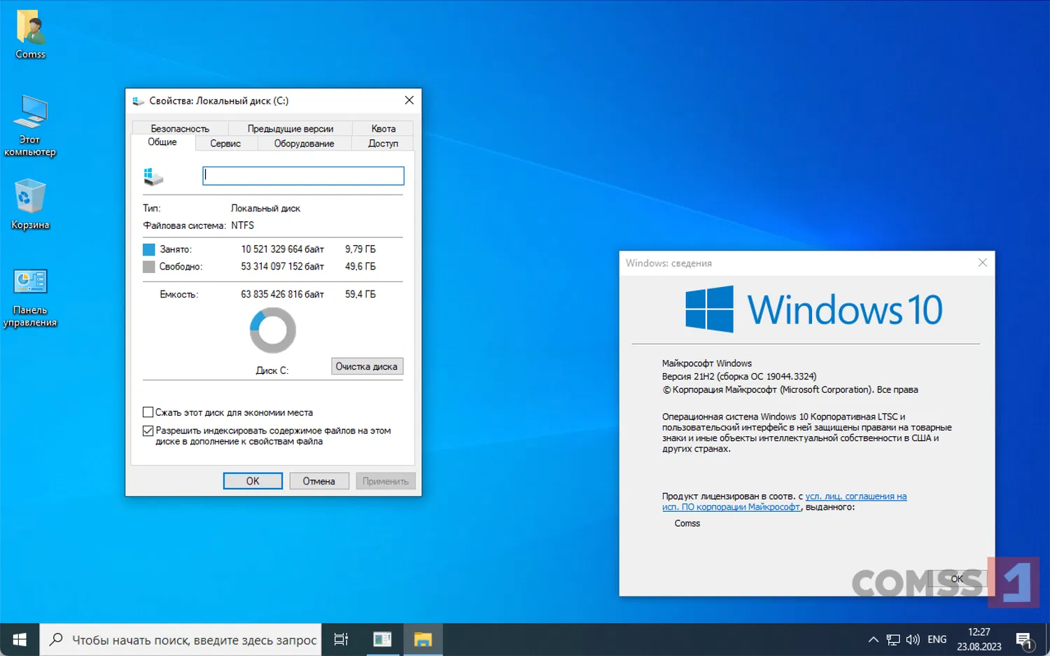Open Task View from the taskbar
The width and height of the screenshot is (1050, 656).
[341, 639]
